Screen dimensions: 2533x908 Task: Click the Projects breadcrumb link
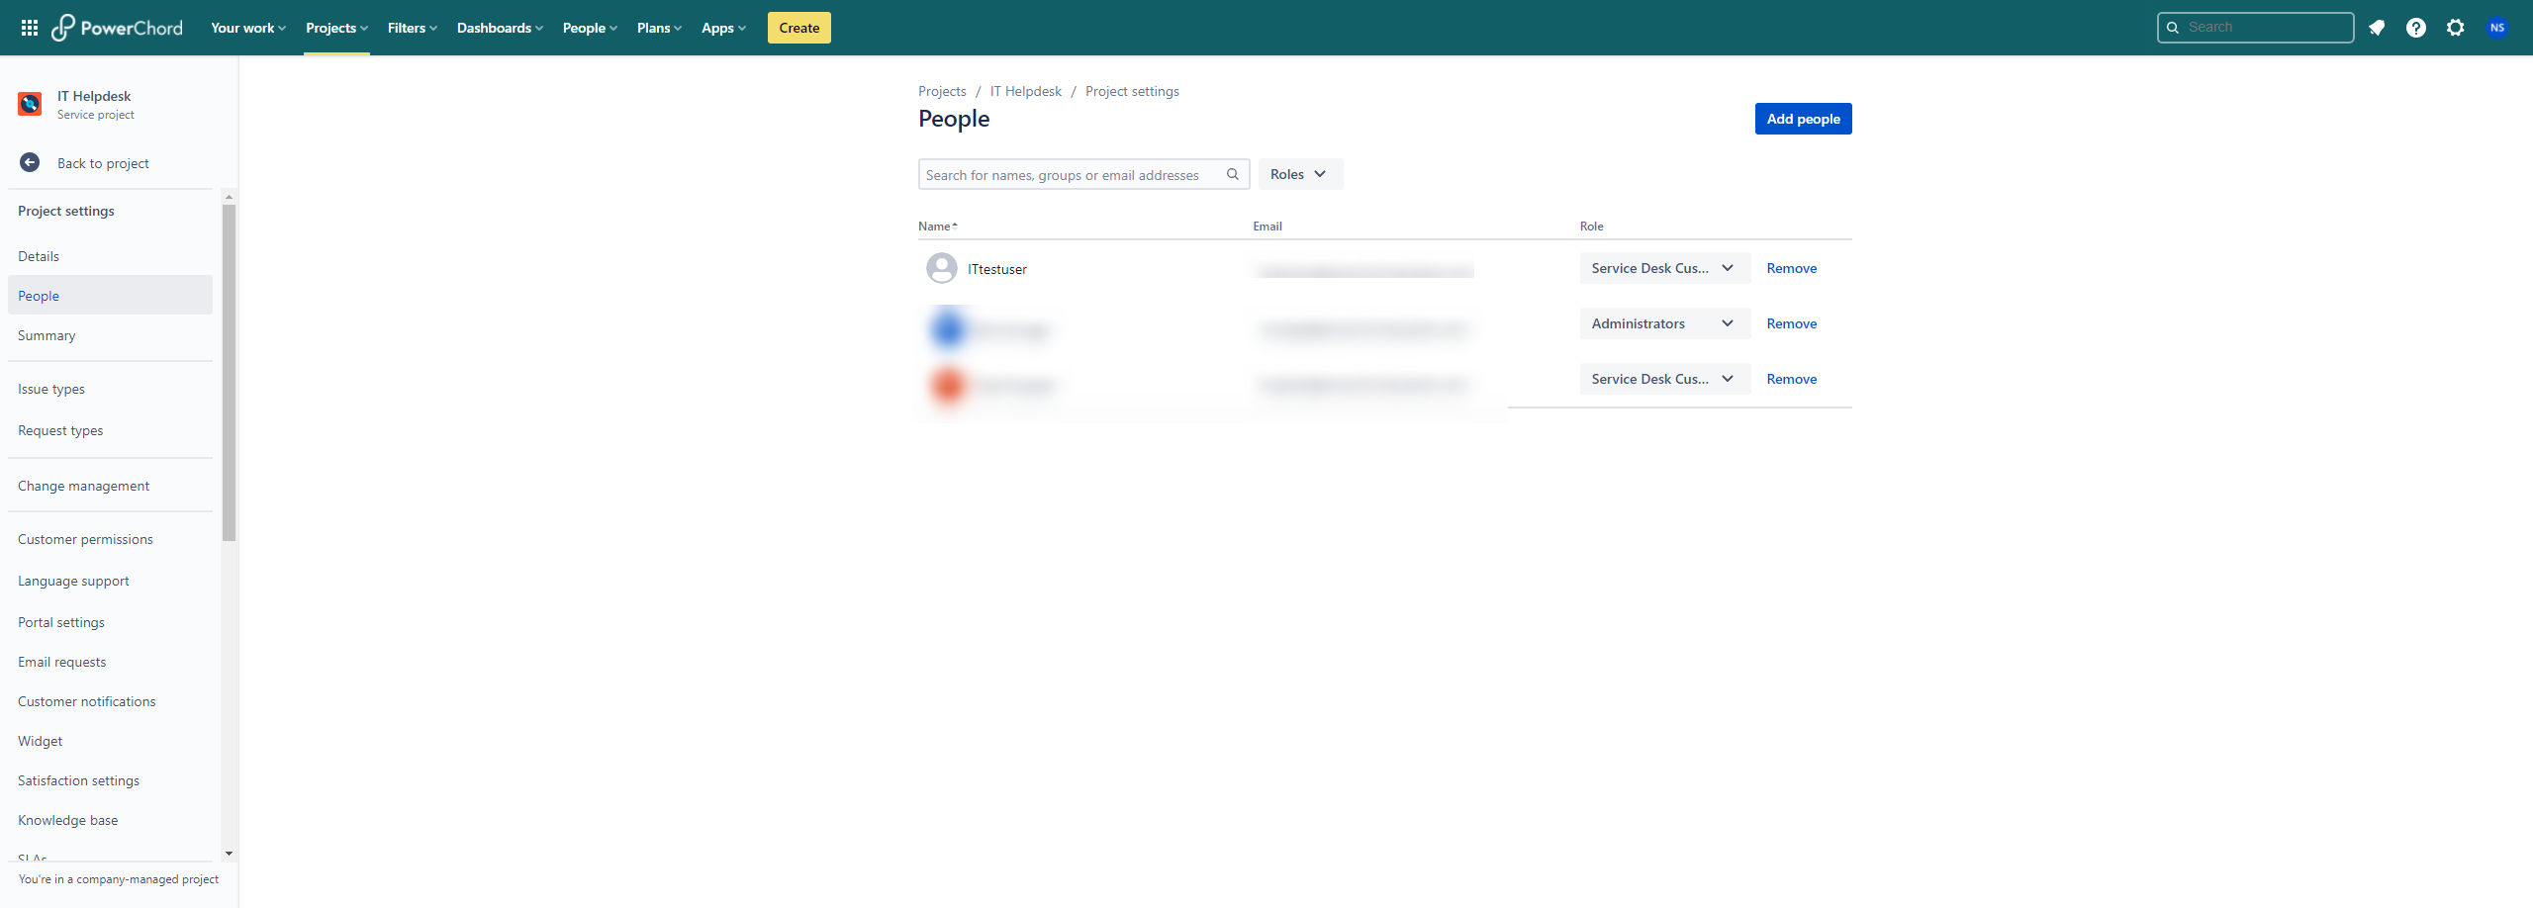(x=942, y=91)
